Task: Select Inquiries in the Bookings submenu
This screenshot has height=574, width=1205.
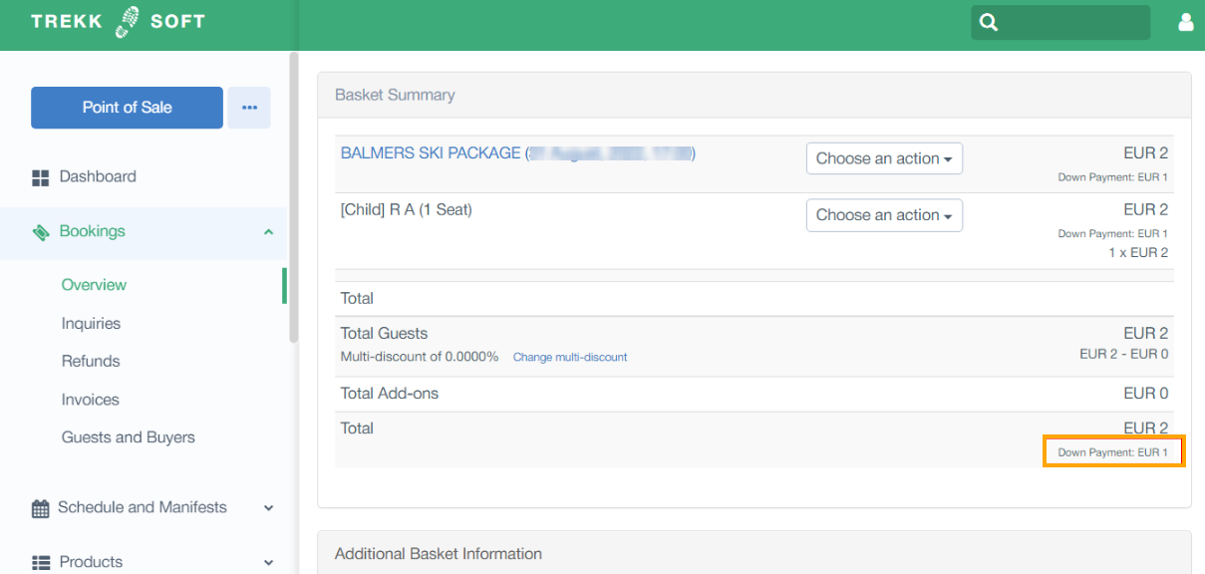Action: pos(91,324)
